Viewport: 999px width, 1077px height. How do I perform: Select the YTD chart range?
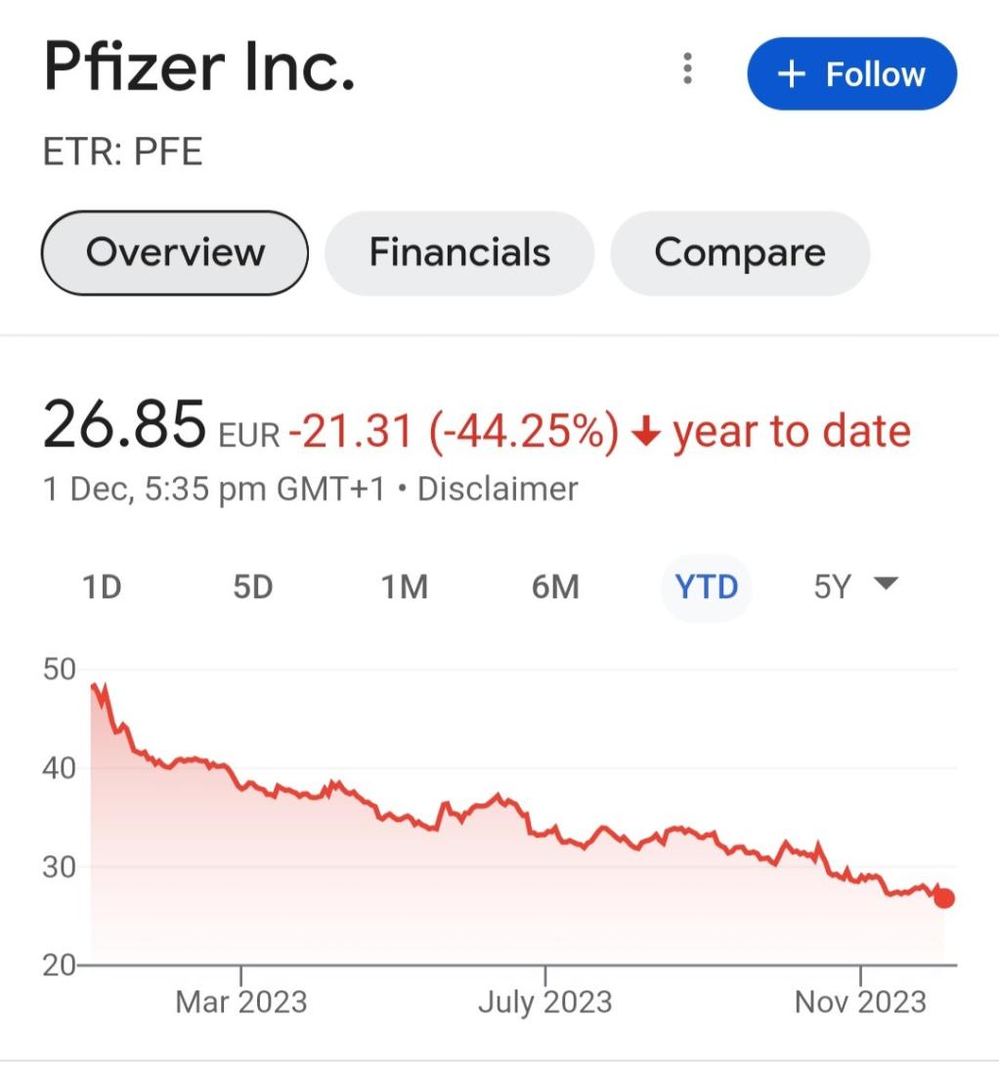[706, 587]
